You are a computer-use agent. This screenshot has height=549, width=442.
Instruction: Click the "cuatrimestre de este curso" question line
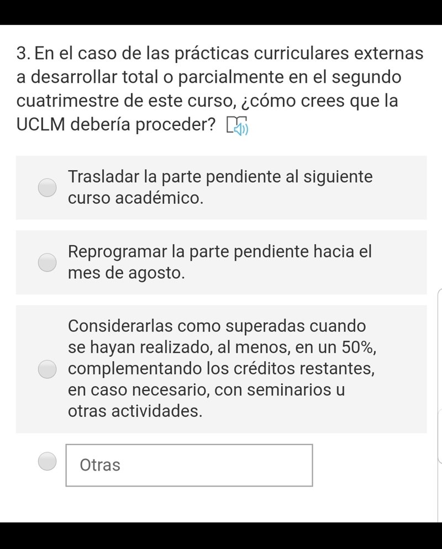click(207, 101)
